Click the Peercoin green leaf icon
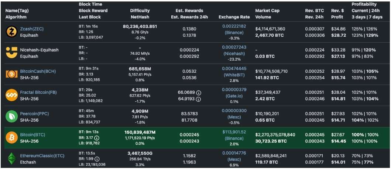The height and width of the screenshot is (169, 391). coord(12,116)
